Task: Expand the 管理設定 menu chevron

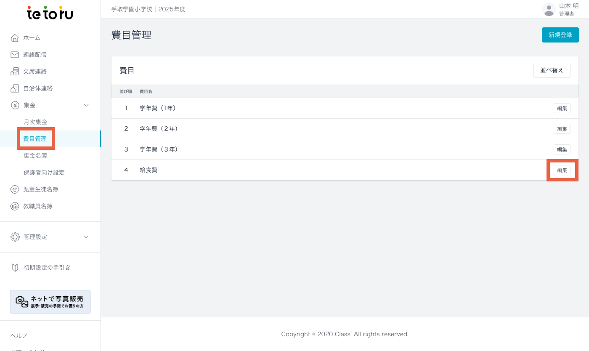Action: click(86, 237)
